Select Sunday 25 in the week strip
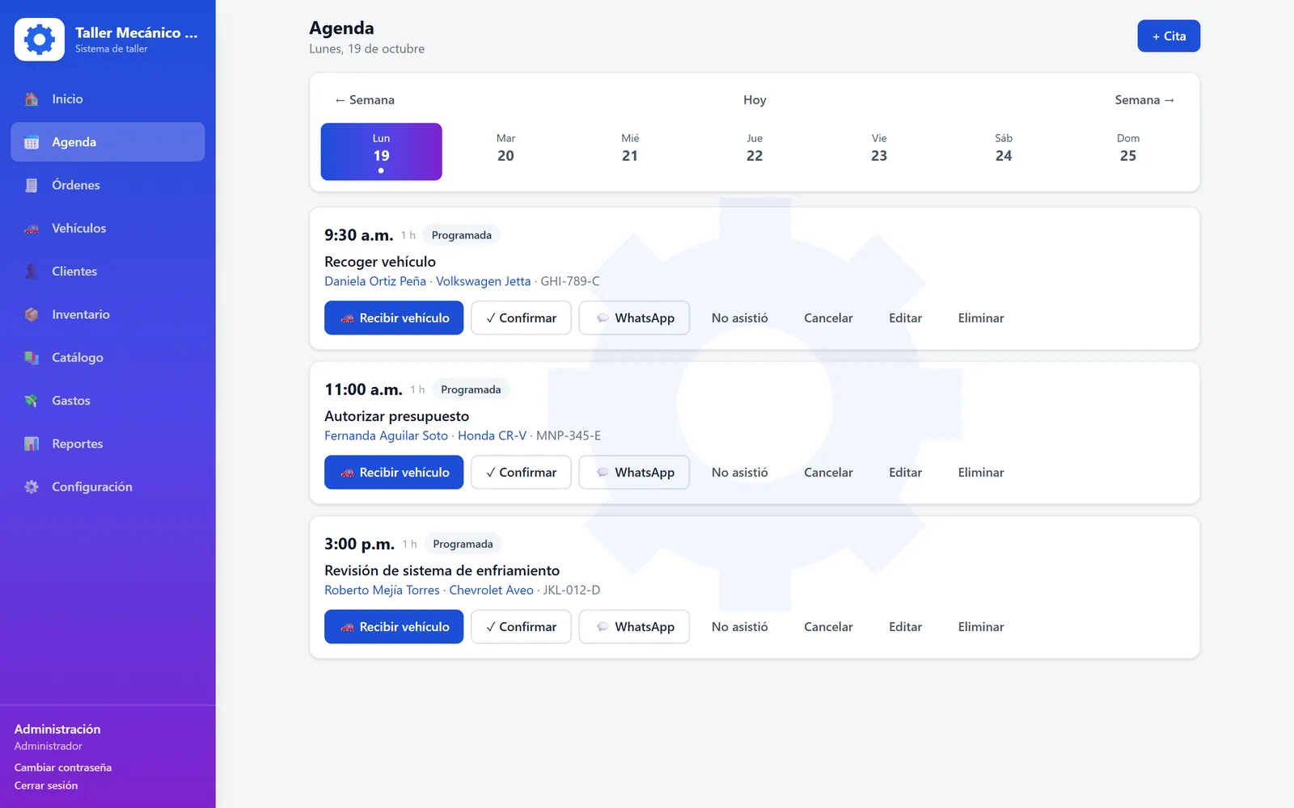This screenshot has width=1294, height=808. click(x=1128, y=151)
